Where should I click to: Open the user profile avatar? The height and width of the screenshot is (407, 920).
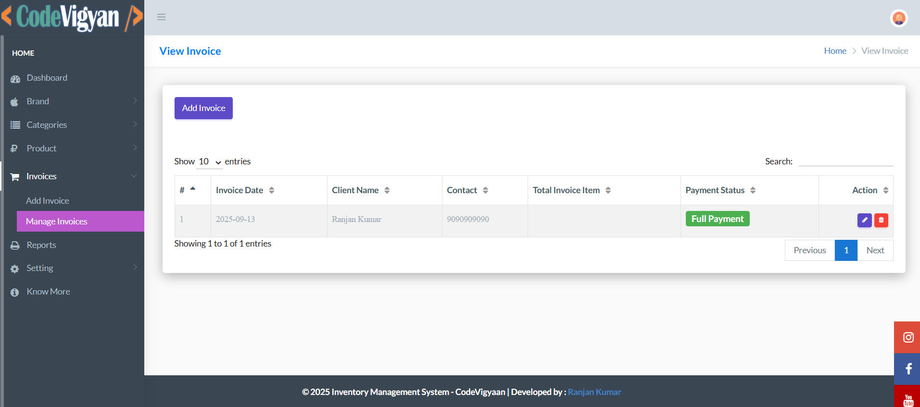[x=898, y=18]
